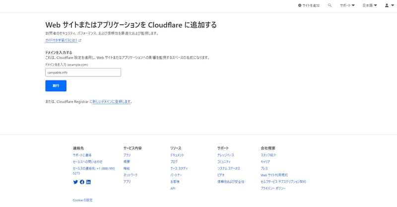Image resolution: width=397 pixels, height=207 pixels.
Task: Open the プライバシー ポリシー footer link
Action: [x=273, y=189]
